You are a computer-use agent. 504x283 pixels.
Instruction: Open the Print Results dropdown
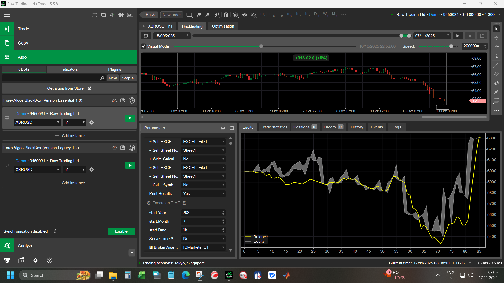pos(203,194)
